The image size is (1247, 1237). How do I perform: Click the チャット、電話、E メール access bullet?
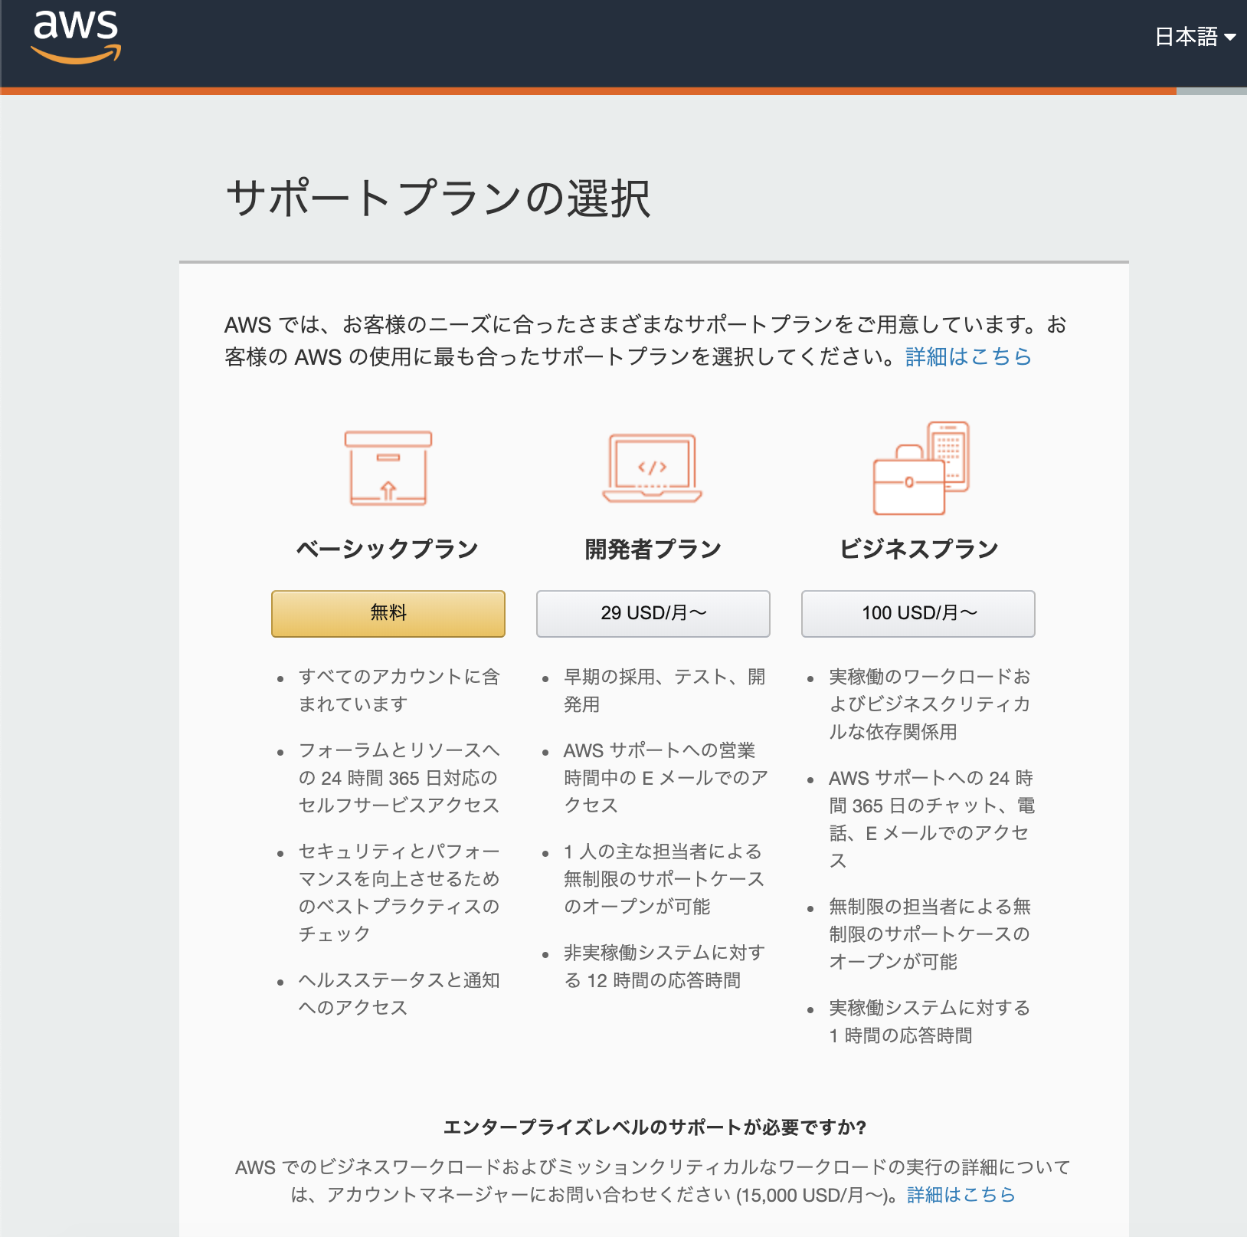pos(931,819)
